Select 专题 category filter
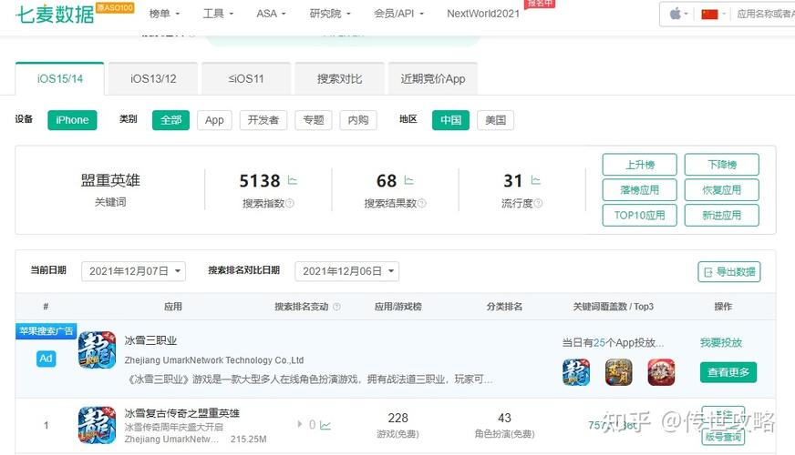 (x=314, y=120)
